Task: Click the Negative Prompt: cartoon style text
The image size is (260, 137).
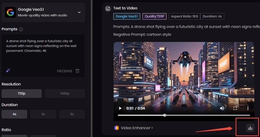Action: [142, 35]
